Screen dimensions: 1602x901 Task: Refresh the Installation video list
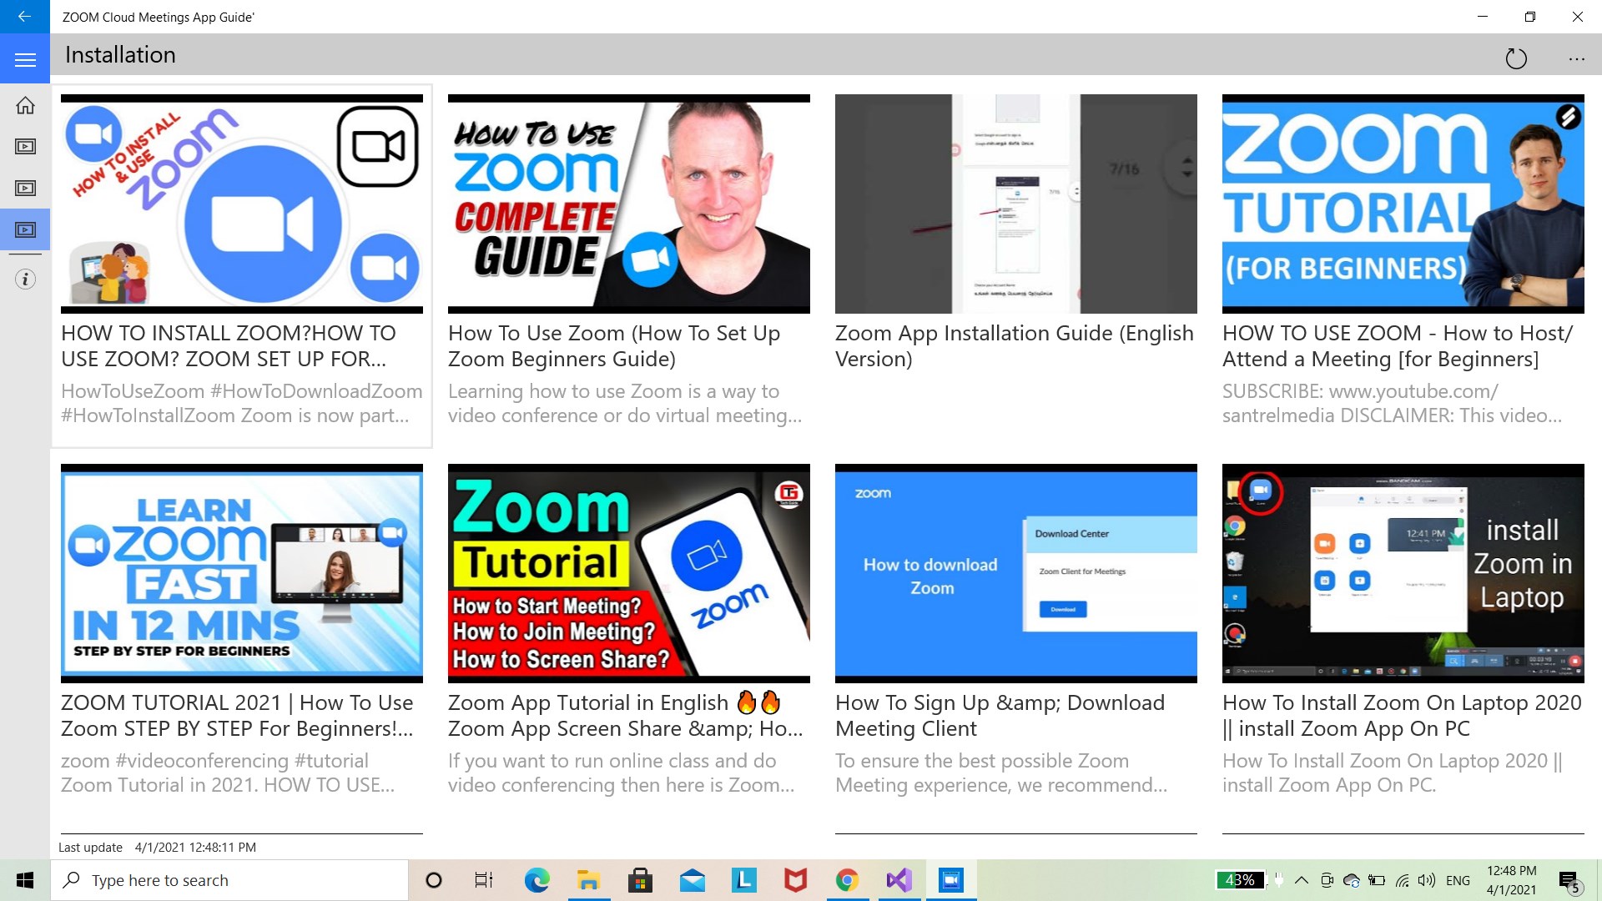click(1515, 58)
